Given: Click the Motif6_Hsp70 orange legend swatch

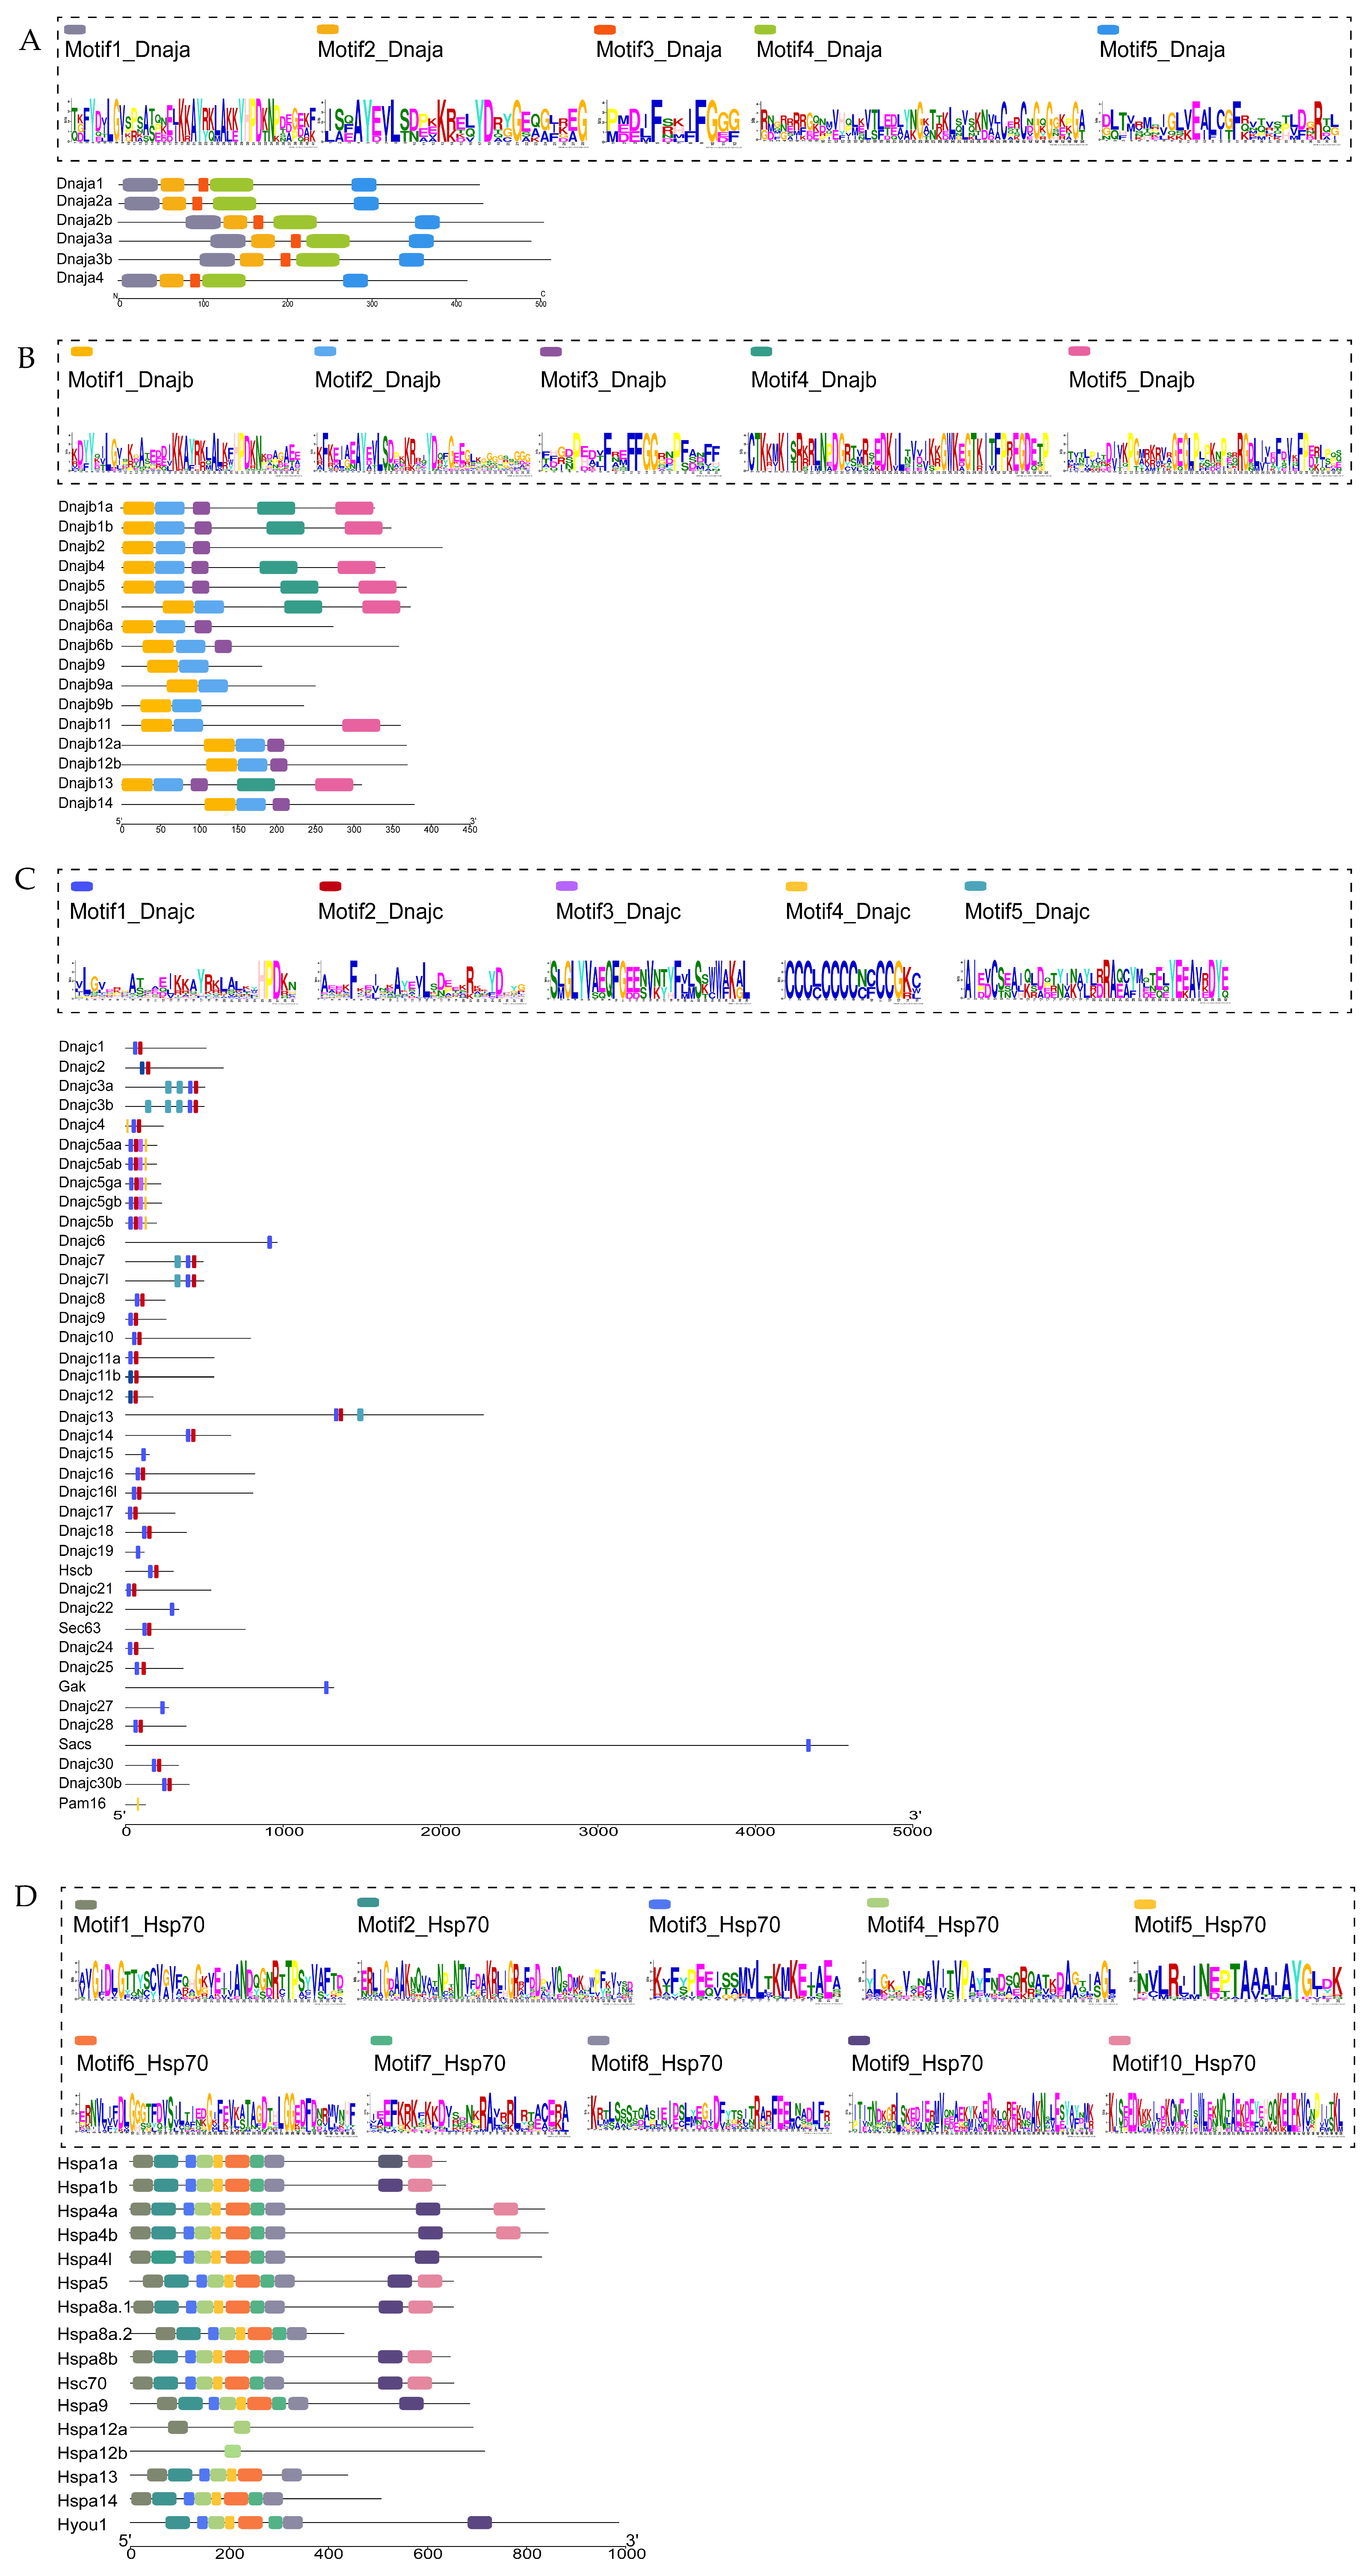Looking at the screenshot, I should tap(85, 2040).
